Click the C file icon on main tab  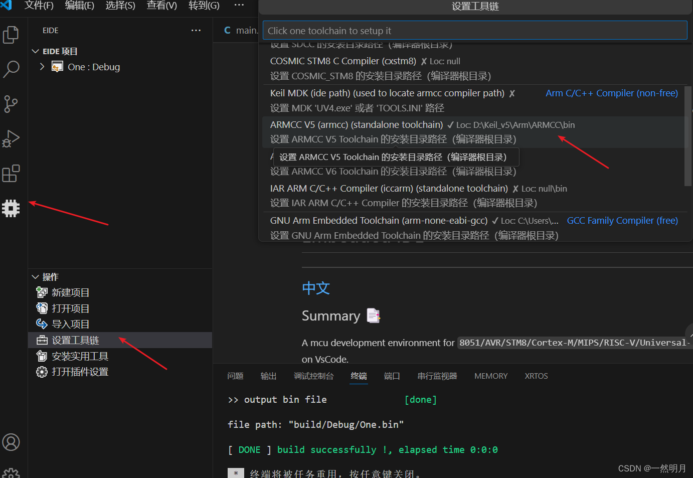click(x=228, y=30)
